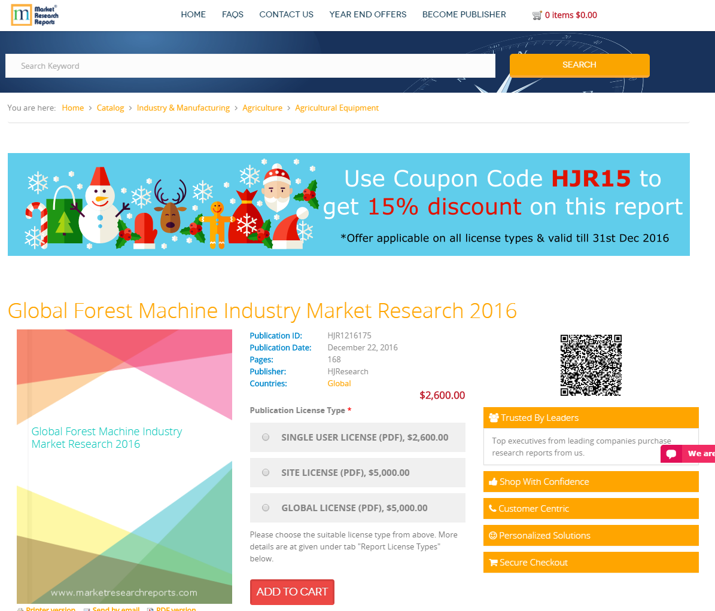Screen dimensions: 715x611
Task: Click the 0 items $0.00 cart link
Action: [x=570, y=15]
